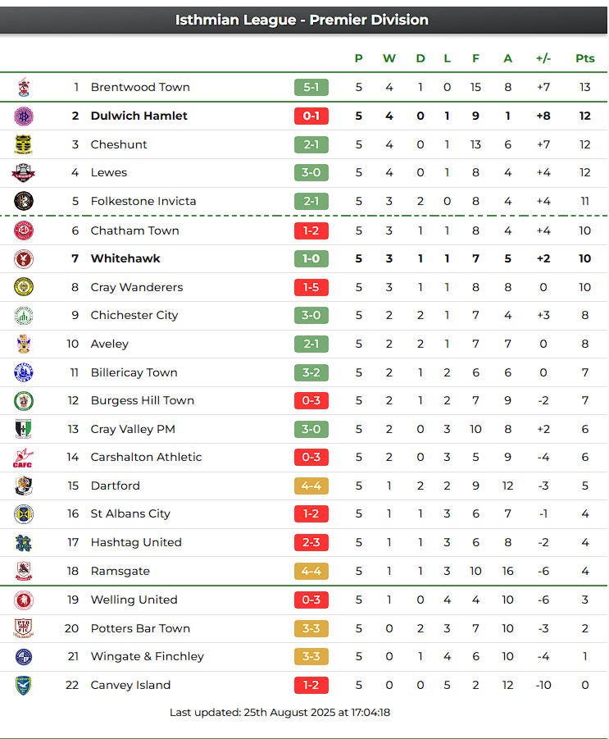Click the Hashtag United badge
609x739 pixels.
24,542
